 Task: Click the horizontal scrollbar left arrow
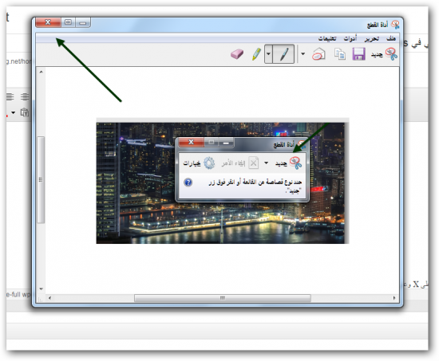[49, 298]
